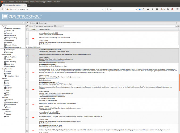Toggle the select-all header checkbox
Screen dimensions: 180x133
pos(27,29)
